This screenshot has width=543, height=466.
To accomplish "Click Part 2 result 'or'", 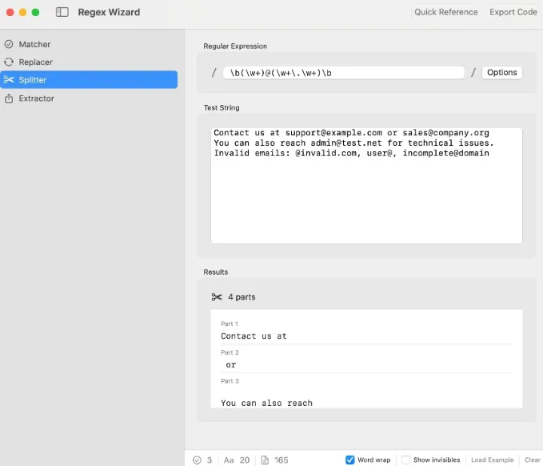I will coord(231,365).
